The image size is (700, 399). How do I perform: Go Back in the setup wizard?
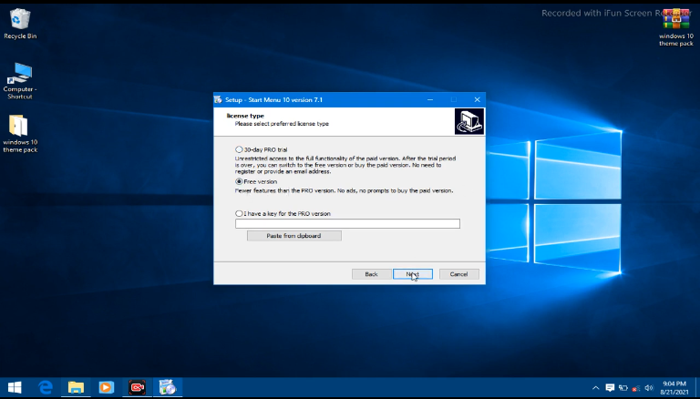372,274
